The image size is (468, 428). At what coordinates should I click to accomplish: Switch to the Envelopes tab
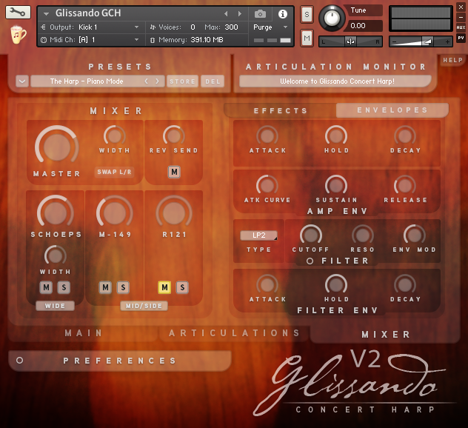click(x=392, y=110)
